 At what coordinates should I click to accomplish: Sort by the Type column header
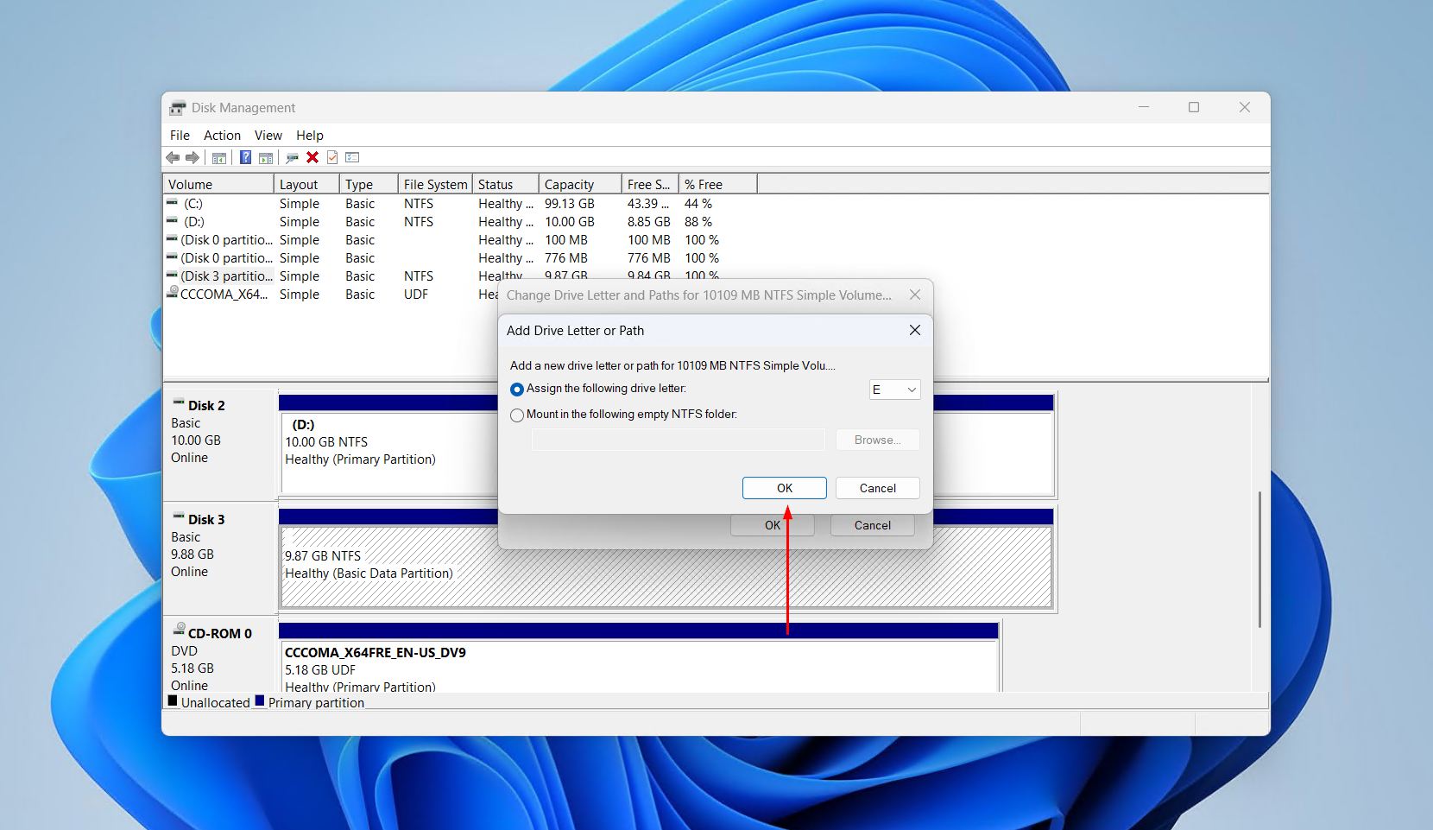[x=369, y=184]
